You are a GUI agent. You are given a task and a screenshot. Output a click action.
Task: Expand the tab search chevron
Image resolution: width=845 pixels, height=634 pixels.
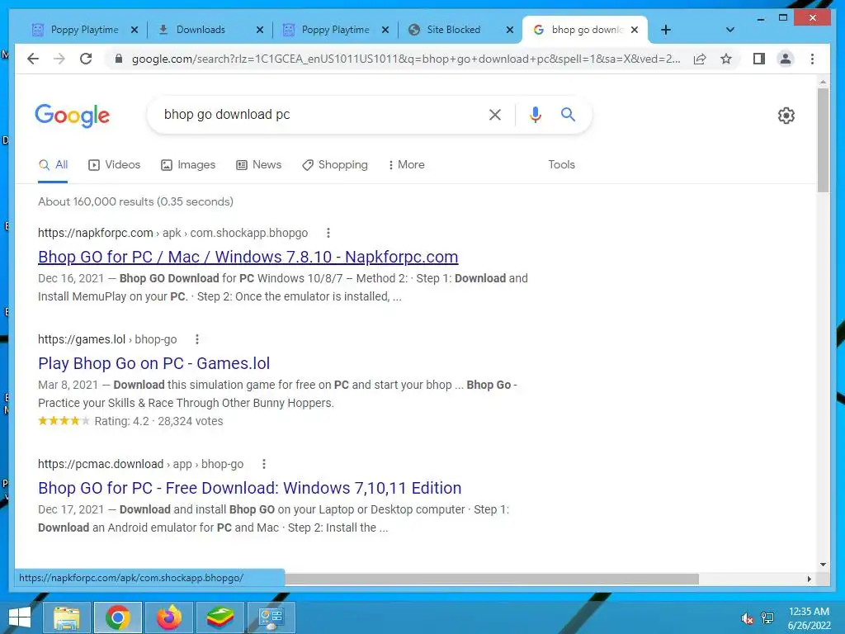(730, 30)
